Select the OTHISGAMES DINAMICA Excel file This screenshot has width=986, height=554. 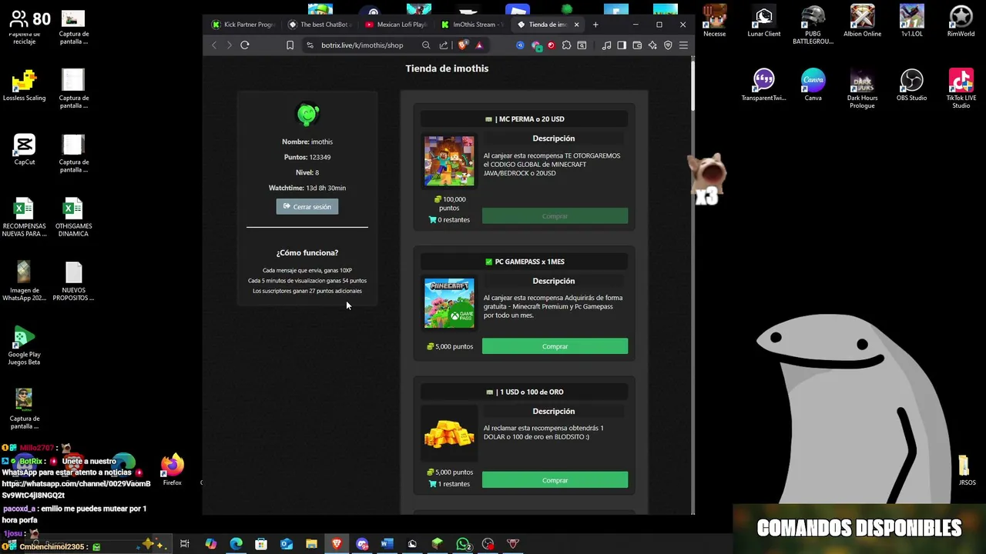coord(73,217)
